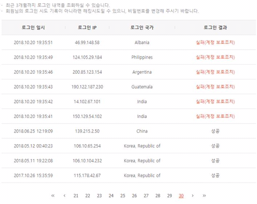Open page 22 of login history
The width and height of the screenshot is (257, 204).
tap(88, 195)
